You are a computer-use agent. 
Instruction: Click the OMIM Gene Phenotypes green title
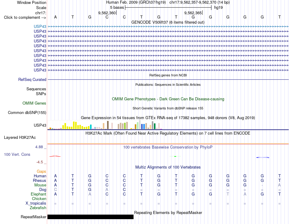pyautogui.click(x=168, y=99)
